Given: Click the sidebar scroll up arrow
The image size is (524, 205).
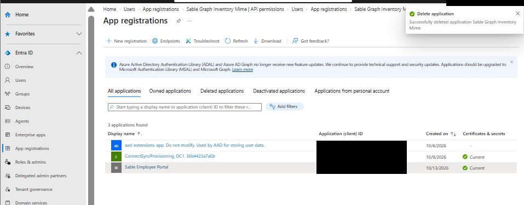Looking at the screenshot, I should pyautogui.click(x=91, y=10).
